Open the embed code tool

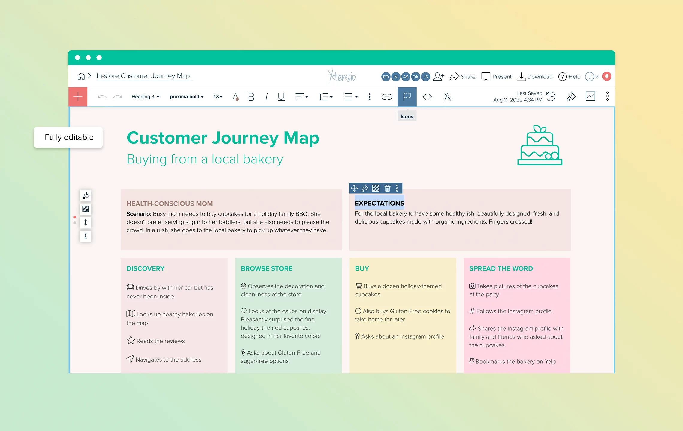427,97
